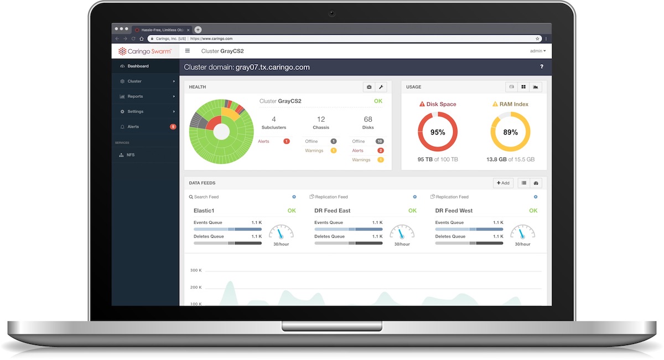Image resolution: width=664 pixels, height=360 pixels.
Task: Switch Usage panel to grid view
Action: (x=523, y=87)
